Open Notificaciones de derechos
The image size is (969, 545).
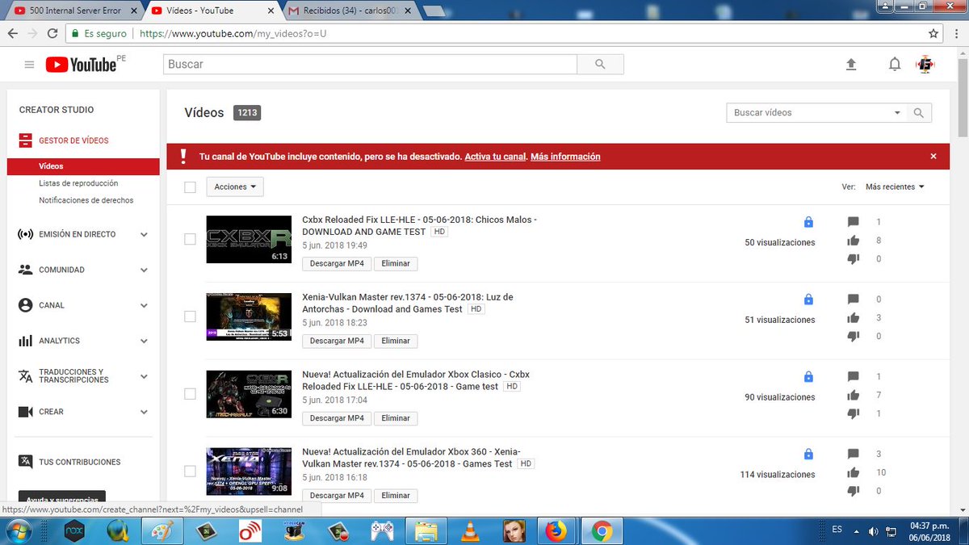click(x=86, y=200)
